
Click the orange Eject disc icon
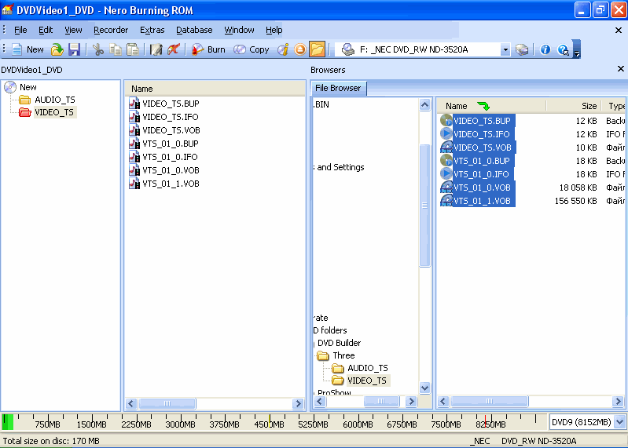tap(300, 49)
